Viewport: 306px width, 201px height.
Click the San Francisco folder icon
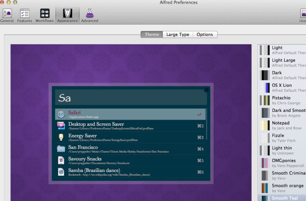(x=61, y=149)
